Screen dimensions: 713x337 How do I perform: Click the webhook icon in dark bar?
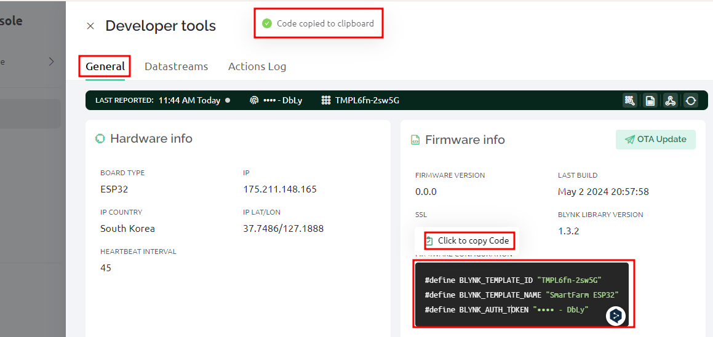click(671, 100)
